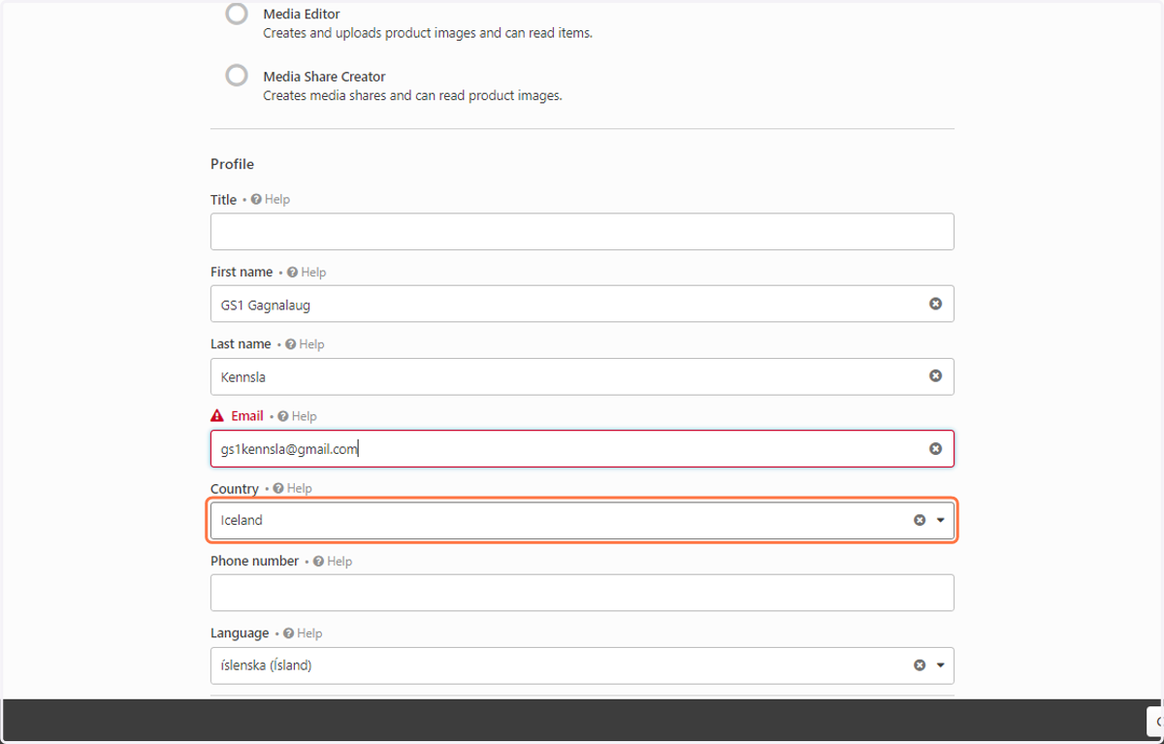Image resolution: width=1164 pixels, height=744 pixels.
Task: Open Help for the Phone number field
Action: 333,561
